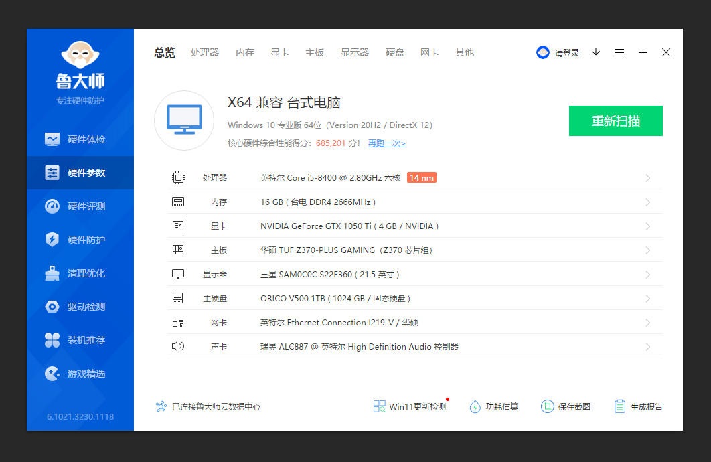Viewport: 711px width, 462px height.
Task: Click the download arrow icon in title bar
Action: (x=596, y=53)
